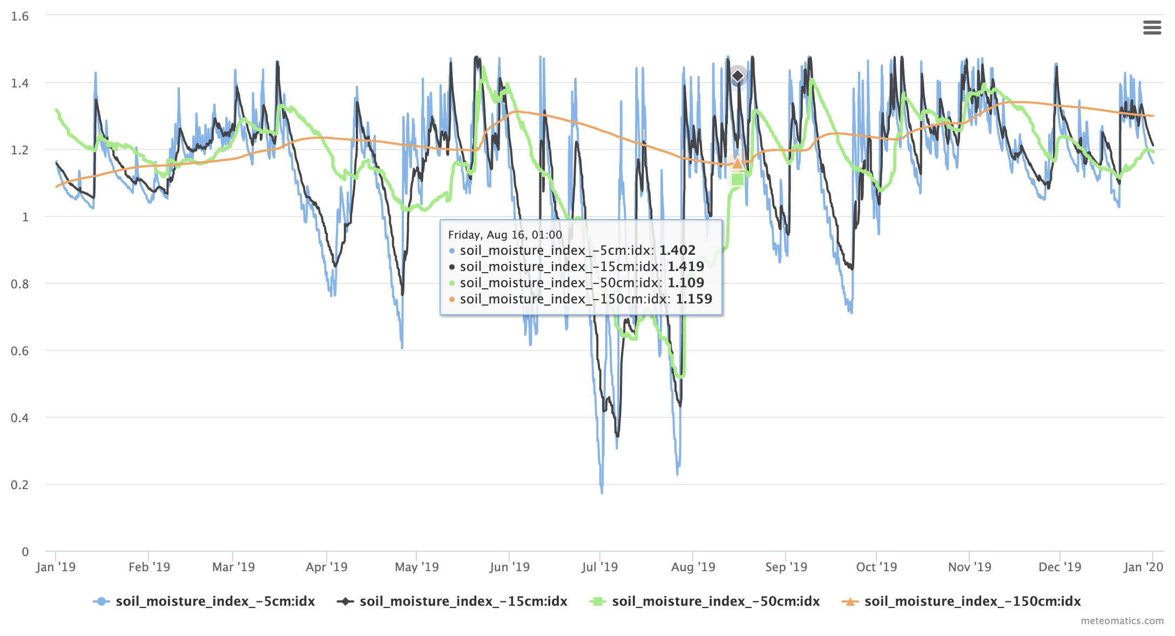Click the Jan '20 x-axis label
This screenshot has width=1175, height=636.
click(x=1144, y=567)
